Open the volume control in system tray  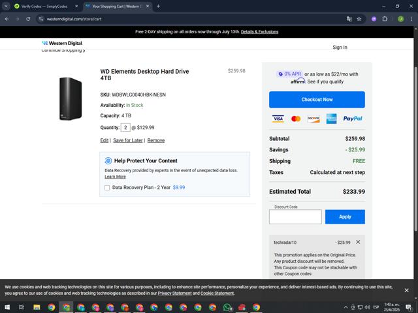368,307
